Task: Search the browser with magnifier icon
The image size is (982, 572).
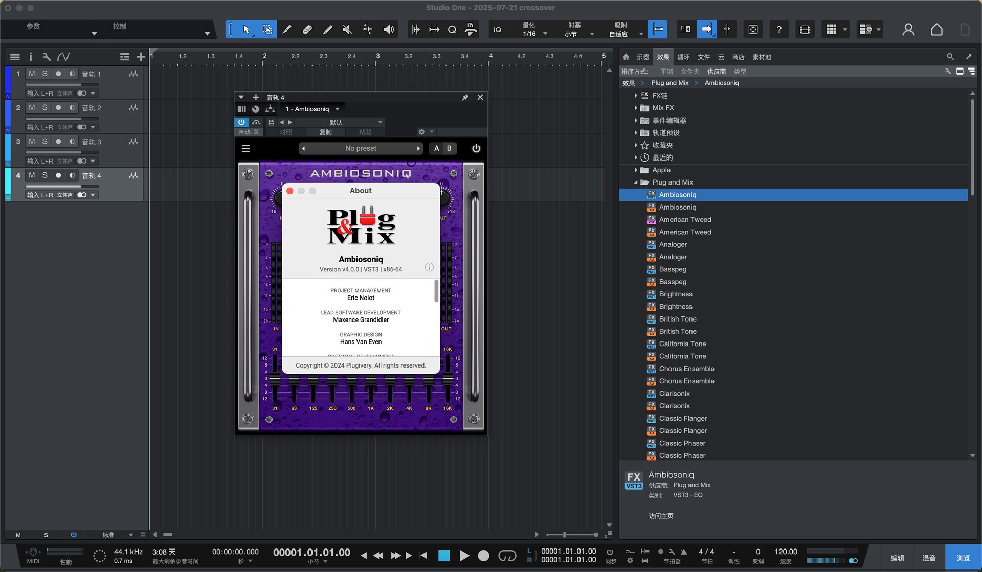Action: [x=950, y=57]
